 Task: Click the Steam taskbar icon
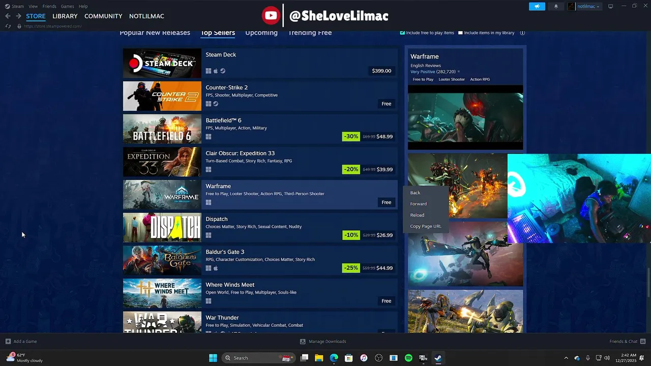[438, 358]
